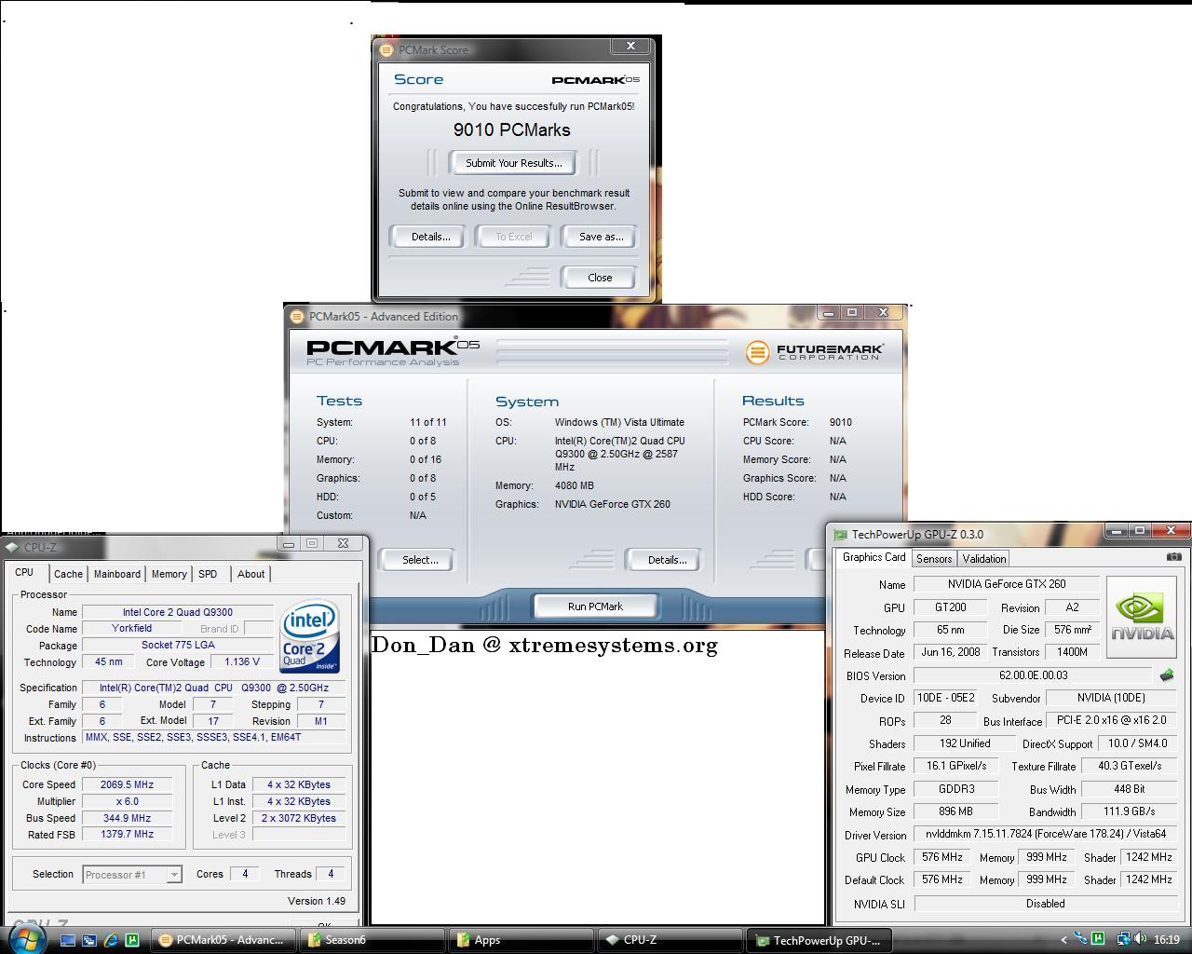The width and height of the screenshot is (1192, 954).
Task: Click the network computers icon in system tray
Action: click(1124, 939)
